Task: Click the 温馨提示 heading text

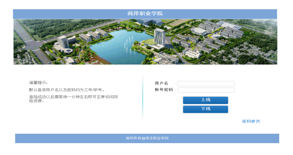Action: coord(38,83)
